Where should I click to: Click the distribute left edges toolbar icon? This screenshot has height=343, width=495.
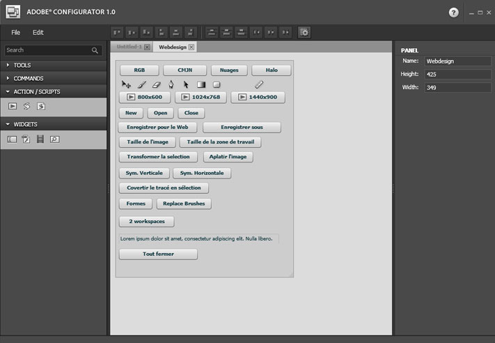coord(256,32)
